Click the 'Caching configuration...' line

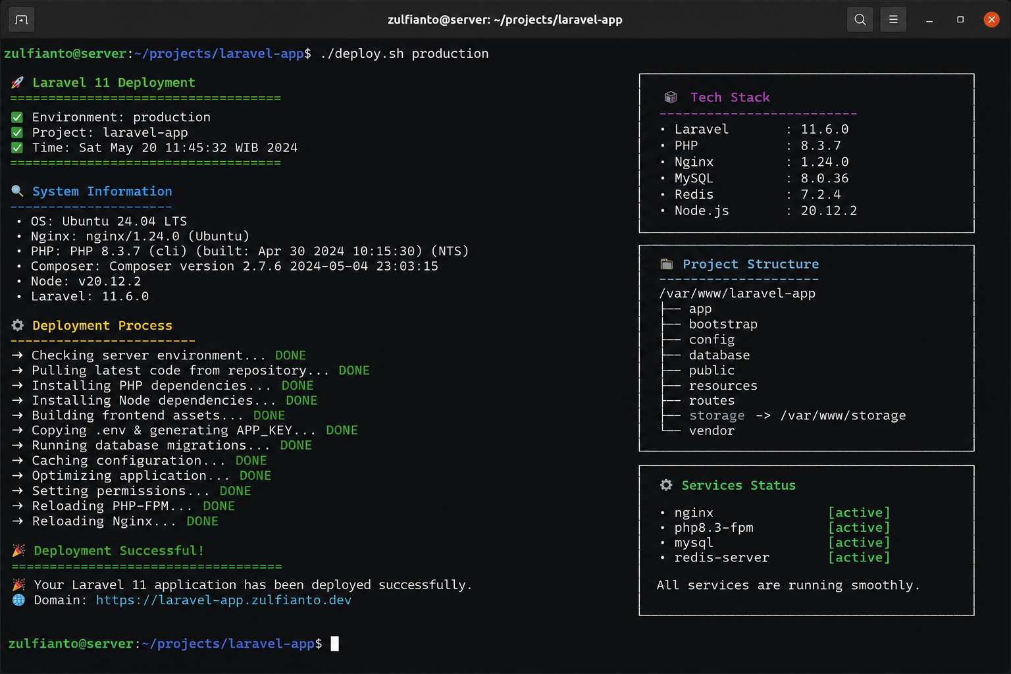pos(140,460)
